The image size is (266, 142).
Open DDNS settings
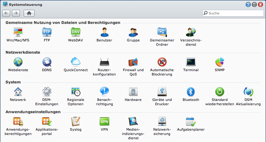click(x=47, y=62)
